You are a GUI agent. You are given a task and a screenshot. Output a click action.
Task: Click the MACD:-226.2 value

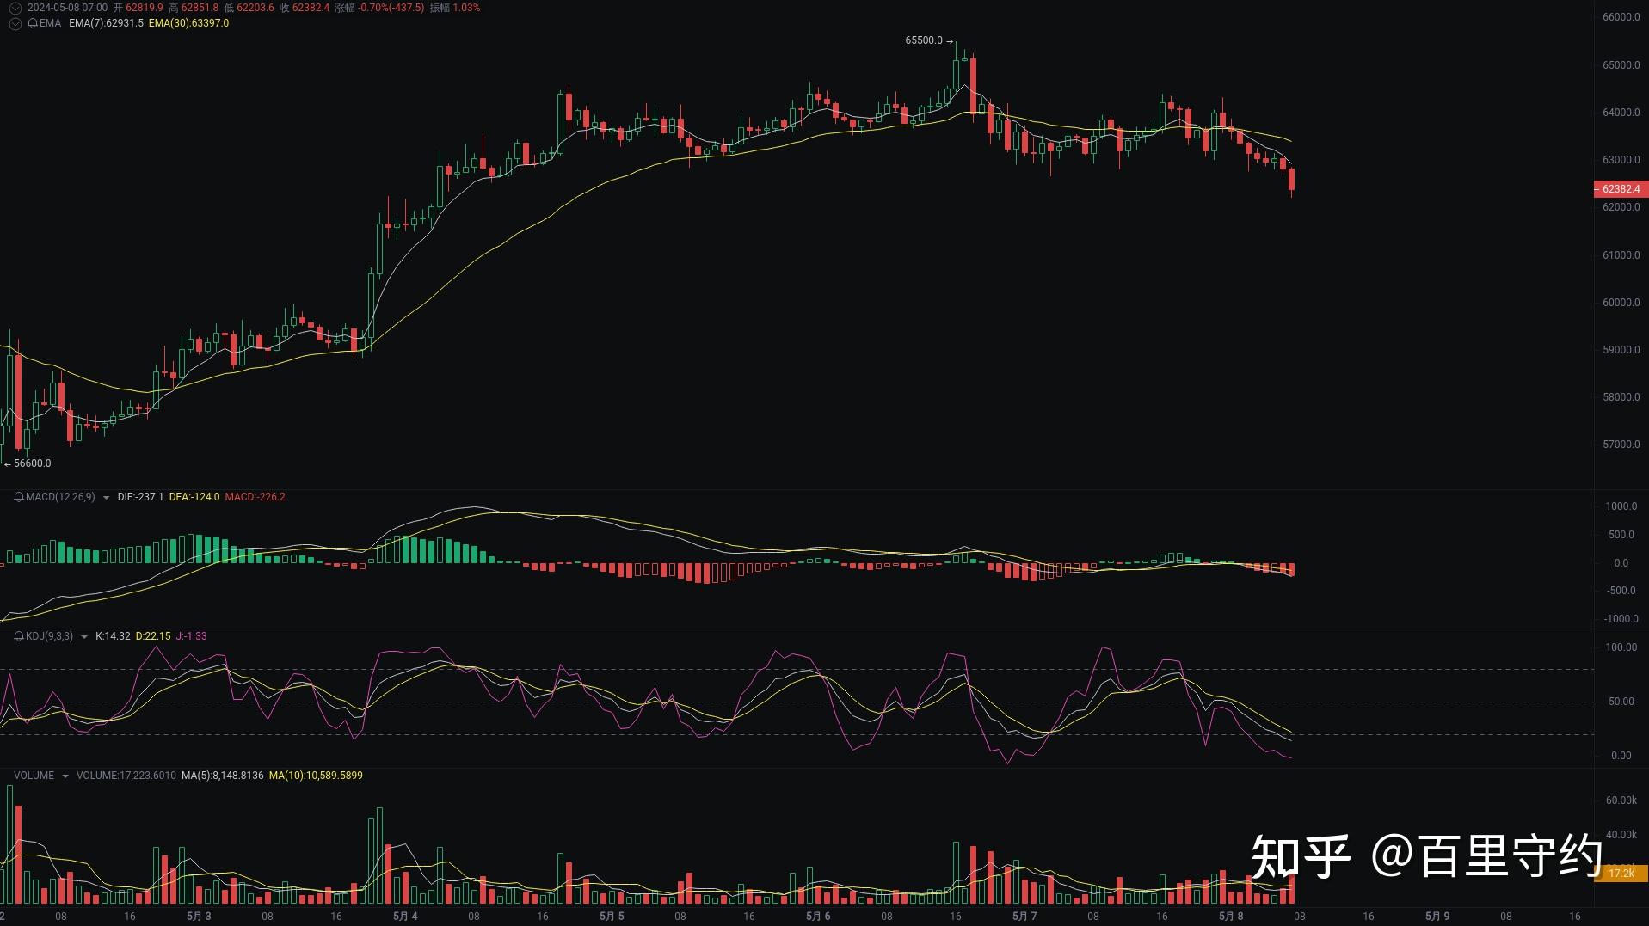pos(255,497)
